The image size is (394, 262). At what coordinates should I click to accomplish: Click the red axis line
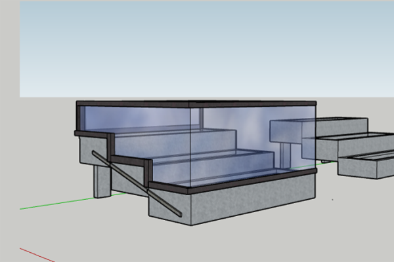pyautogui.click(x=39, y=253)
